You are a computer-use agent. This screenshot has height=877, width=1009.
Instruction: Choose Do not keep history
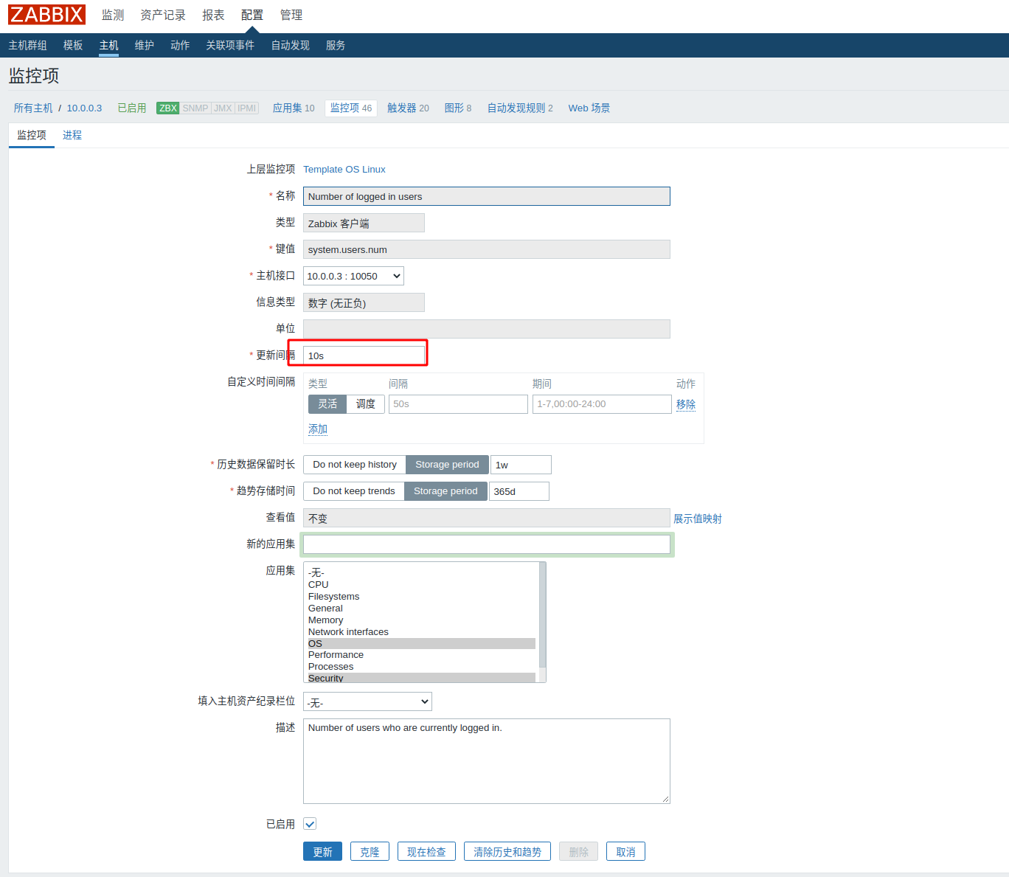tap(355, 465)
